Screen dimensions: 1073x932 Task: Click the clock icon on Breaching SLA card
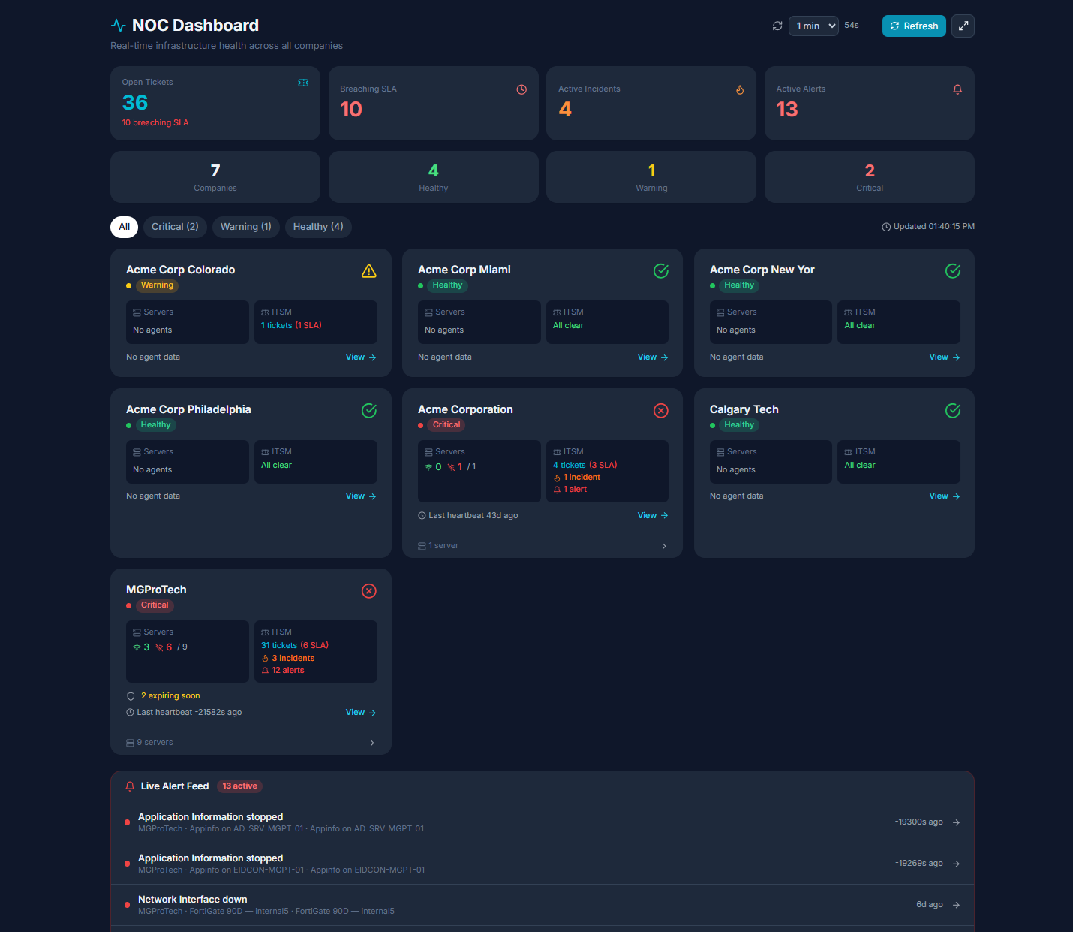[521, 89]
